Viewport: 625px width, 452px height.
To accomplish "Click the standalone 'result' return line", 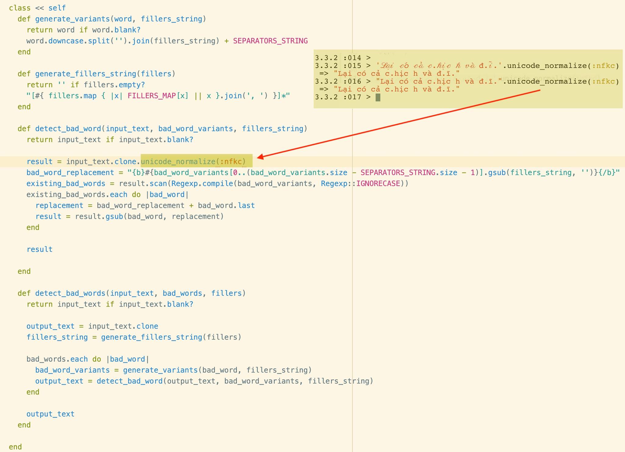I will 39,249.
